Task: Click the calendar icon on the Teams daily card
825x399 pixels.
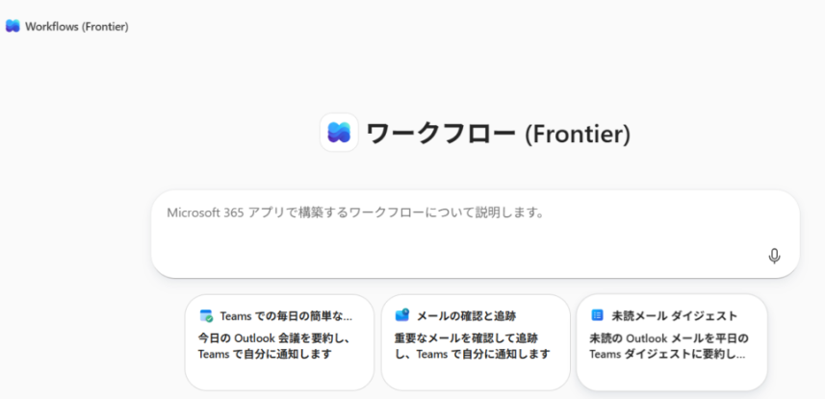Action: click(x=206, y=315)
